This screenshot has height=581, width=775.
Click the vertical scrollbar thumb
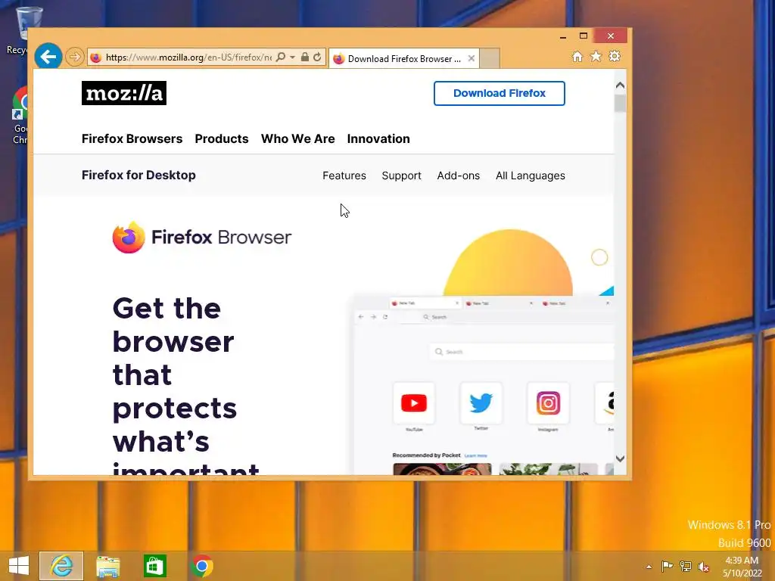pyautogui.click(x=621, y=103)
